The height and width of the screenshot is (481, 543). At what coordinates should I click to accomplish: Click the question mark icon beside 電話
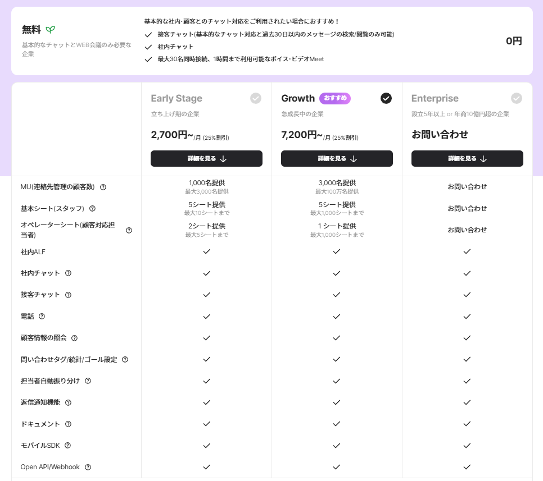click(42, 317)
